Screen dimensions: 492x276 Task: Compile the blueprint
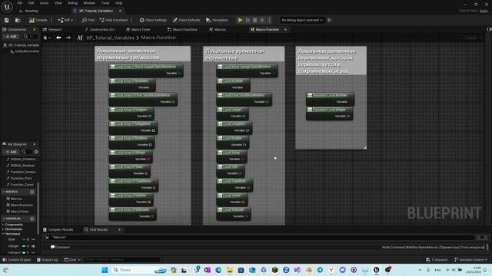coord(38,20)
